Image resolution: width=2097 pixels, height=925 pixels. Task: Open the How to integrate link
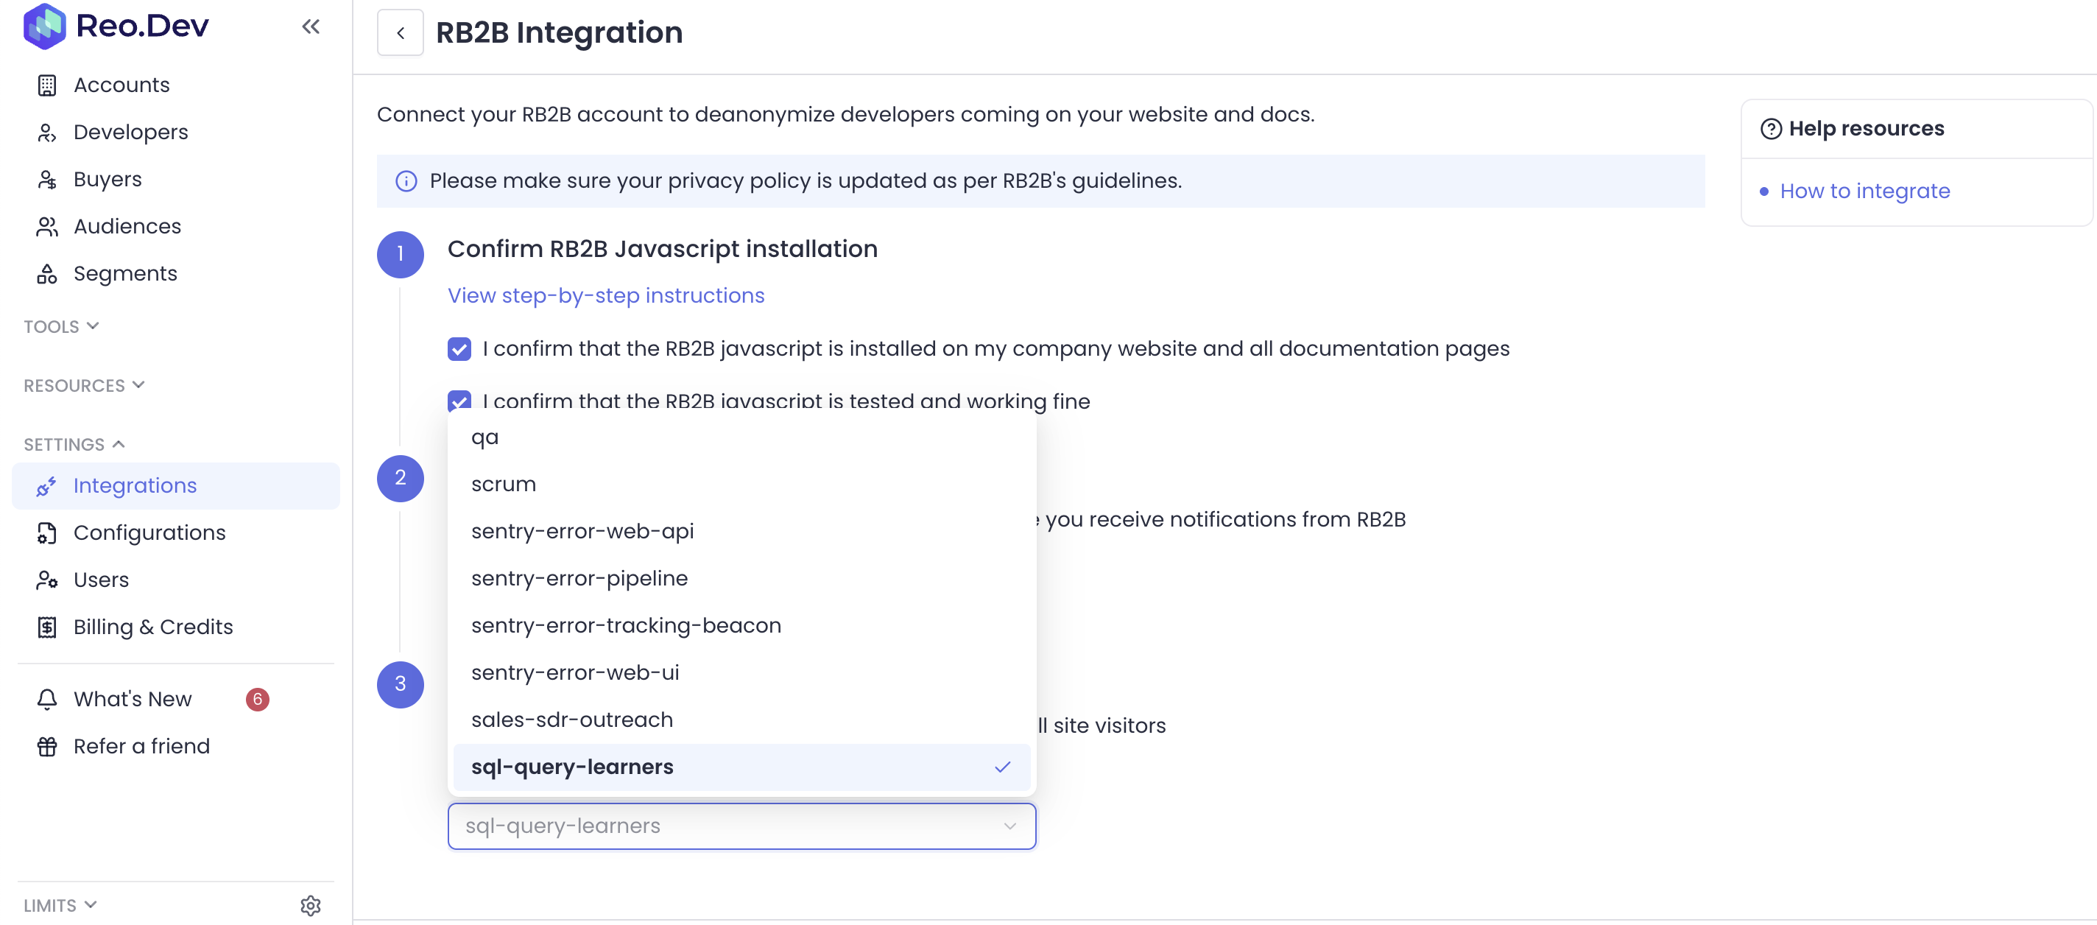pyautogui.click(x=1864, y=191)
